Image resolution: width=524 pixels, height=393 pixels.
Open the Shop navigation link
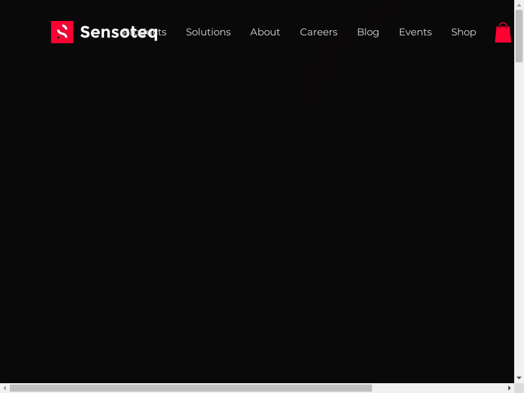[x=463, y=32]
